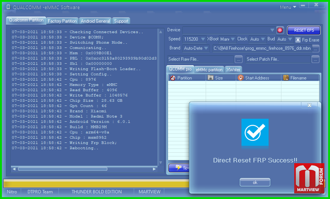The width and height of the screenshot is (330, 199).
Task: Close the FRP success dialog
Action: tap(309, 105)
